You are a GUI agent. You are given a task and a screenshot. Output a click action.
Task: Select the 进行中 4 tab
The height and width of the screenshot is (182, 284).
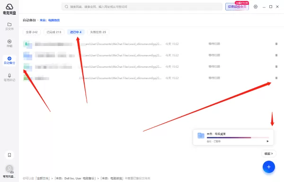(76, 32)
